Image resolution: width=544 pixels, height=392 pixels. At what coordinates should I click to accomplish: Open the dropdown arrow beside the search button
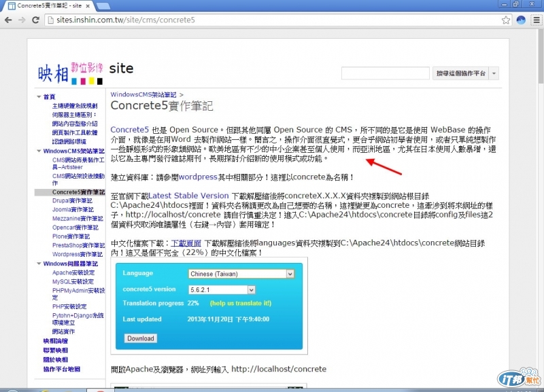(494, 73)
